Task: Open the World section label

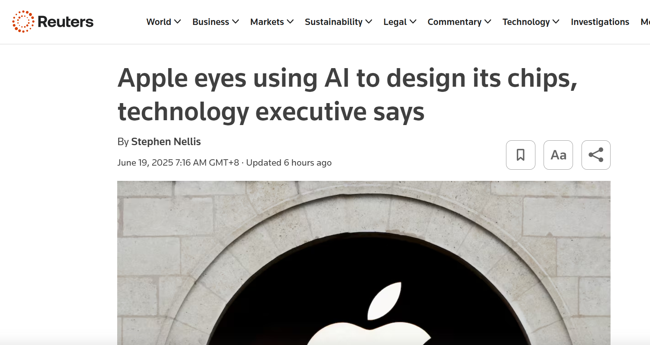Action: 159,22
